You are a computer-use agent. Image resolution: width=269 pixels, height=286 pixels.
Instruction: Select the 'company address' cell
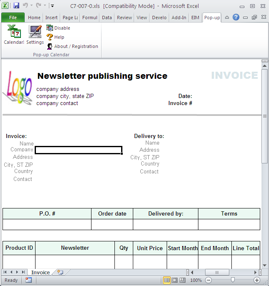coord(58,89)
